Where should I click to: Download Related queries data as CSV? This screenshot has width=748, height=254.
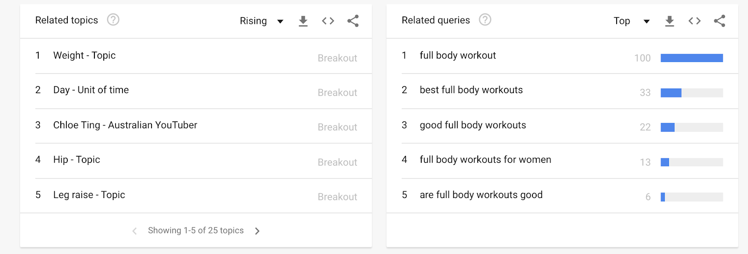click(x=669, y=21)
